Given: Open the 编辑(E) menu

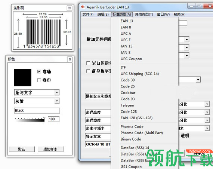Looking at the screenshot, I should pyautogui.click(x=103, y=14).
